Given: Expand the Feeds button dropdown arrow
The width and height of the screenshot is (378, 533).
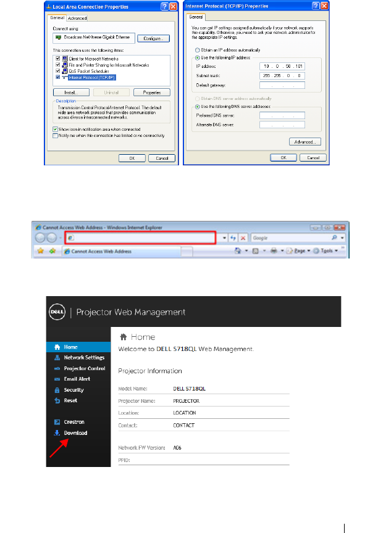Looking at the screenshot, I should coord(264,251).
